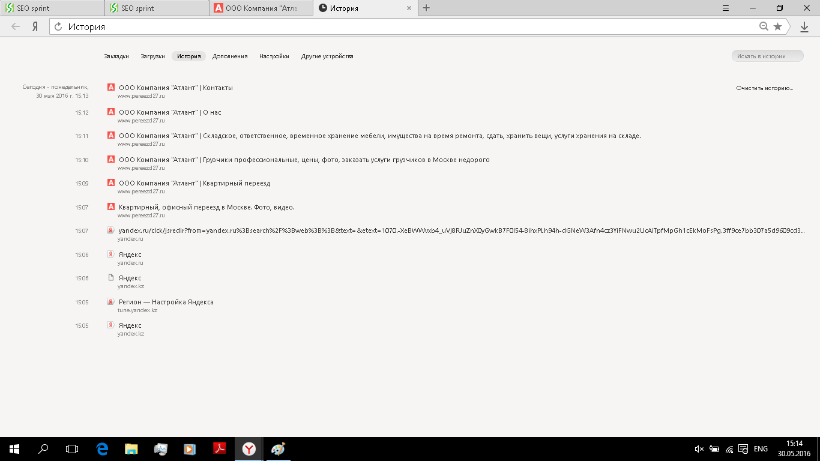Open the Закладки section
820x461 pixels.
pyautogui.click(x=116, y=56)
